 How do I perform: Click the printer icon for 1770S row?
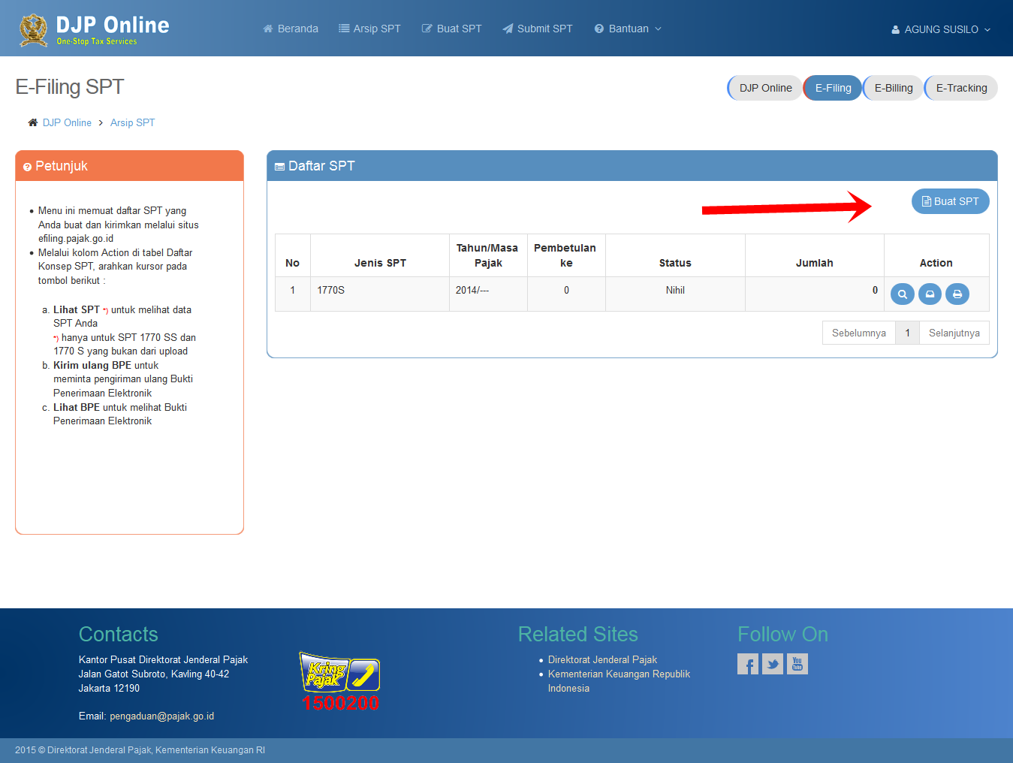pos(957,294)
